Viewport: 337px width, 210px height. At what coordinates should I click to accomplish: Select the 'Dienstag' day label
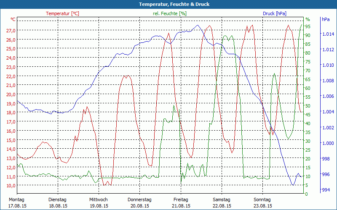pos(57,200)
